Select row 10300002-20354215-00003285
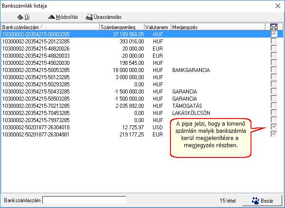Image resolution: width=285 pixels, height=208 pixels. (142, 34)
